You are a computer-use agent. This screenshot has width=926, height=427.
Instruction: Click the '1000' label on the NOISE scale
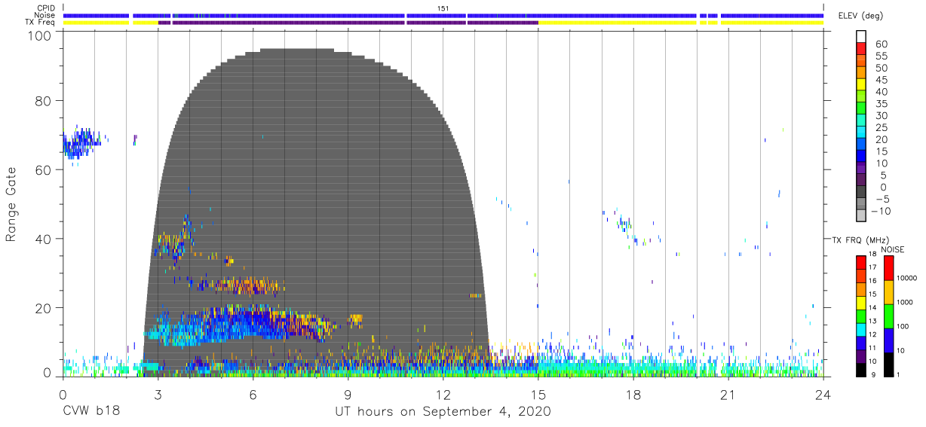(x=906, y=303)
